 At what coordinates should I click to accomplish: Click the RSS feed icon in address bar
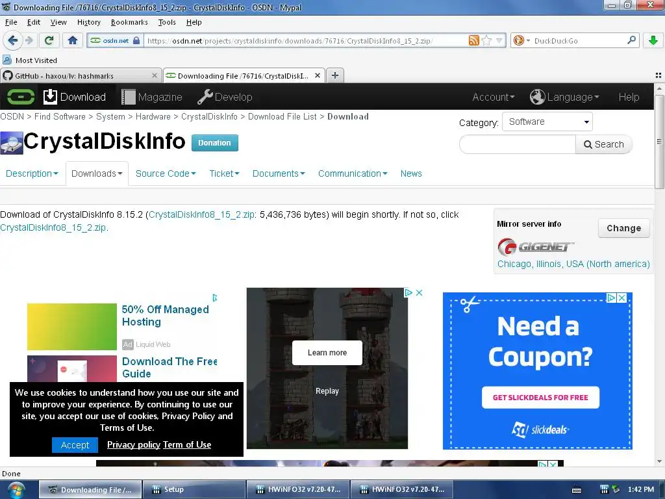tap(473, 41)
